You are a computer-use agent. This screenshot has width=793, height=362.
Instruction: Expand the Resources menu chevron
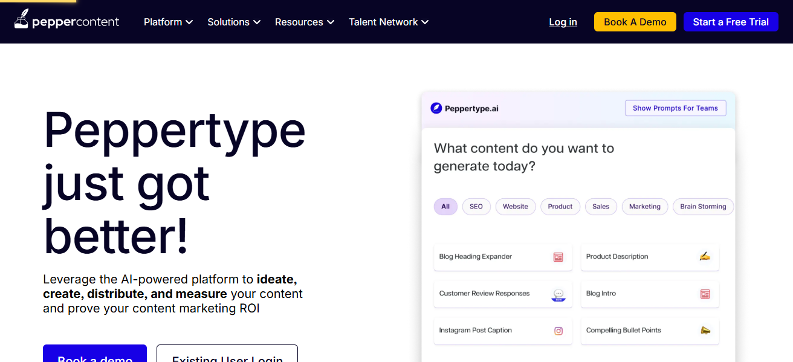click(331, 22)
